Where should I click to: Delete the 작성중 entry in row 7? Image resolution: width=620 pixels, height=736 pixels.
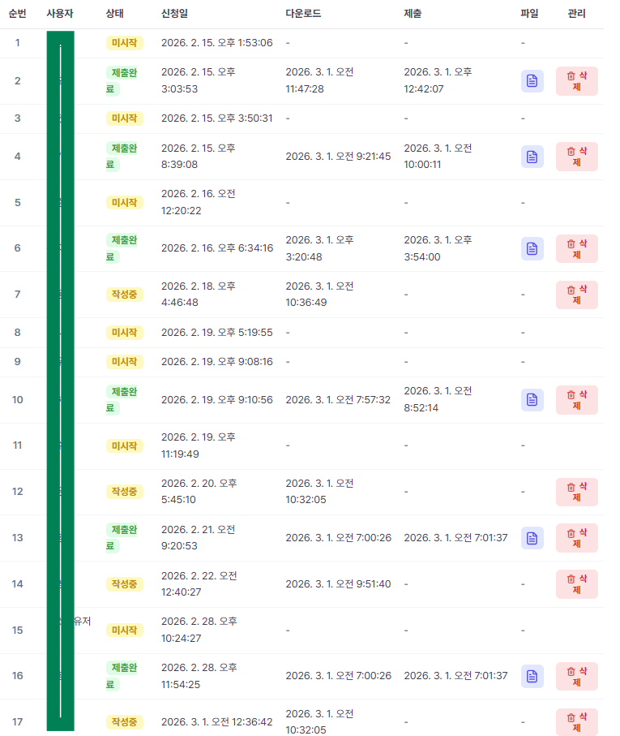click(576, 295)
